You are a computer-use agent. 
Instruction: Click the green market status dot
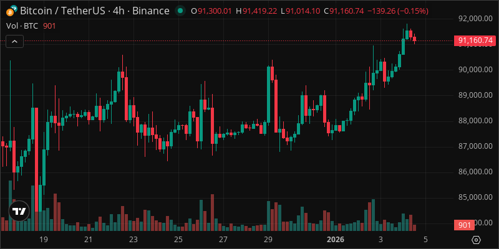pyautogui.click(x=180, y=11)
